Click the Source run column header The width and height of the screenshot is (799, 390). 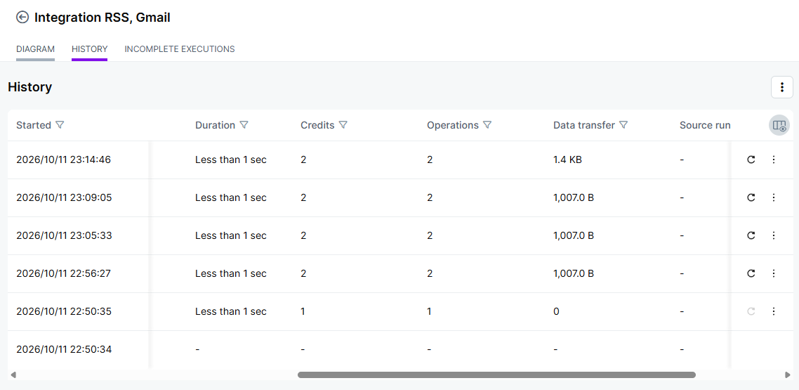[x=705, y=125]
